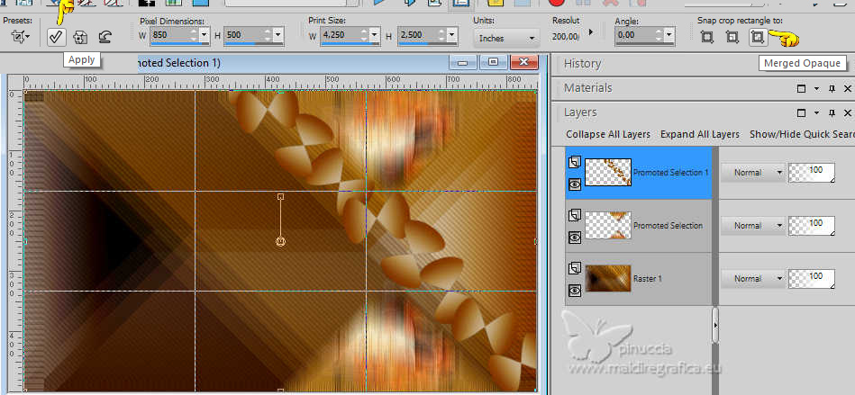Pin the Layers palette
Image resolution: width=855 pixels, height=395 pixels.
pos(832,112)
